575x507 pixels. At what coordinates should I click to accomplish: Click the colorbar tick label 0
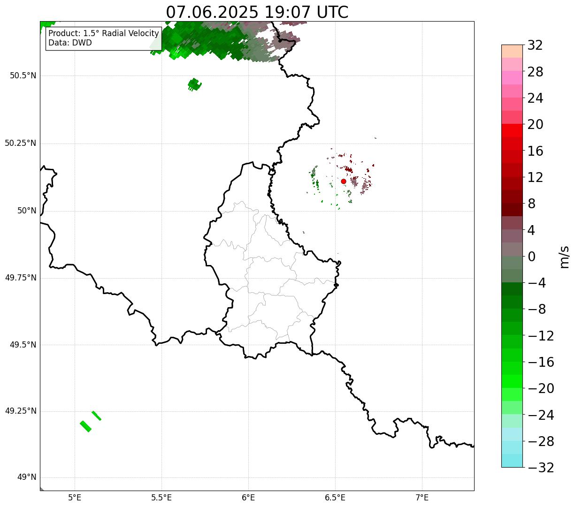[x=531, y=257]
